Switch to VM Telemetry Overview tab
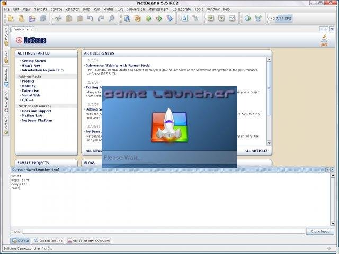Image resolution: width=339 pixels, height=254 pixels. coord(88,241)
